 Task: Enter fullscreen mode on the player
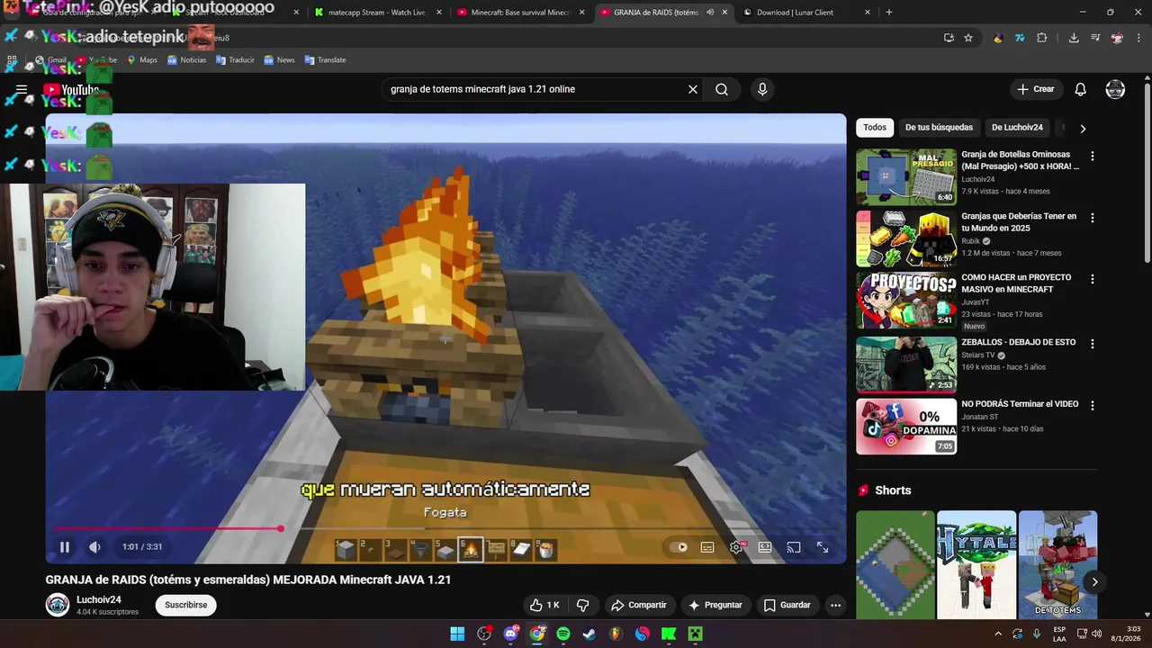pyautogui.click(x=823, y=547)
